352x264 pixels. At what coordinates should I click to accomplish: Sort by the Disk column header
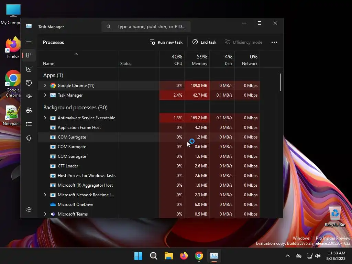pyautogui.click(x=222, y=59)
